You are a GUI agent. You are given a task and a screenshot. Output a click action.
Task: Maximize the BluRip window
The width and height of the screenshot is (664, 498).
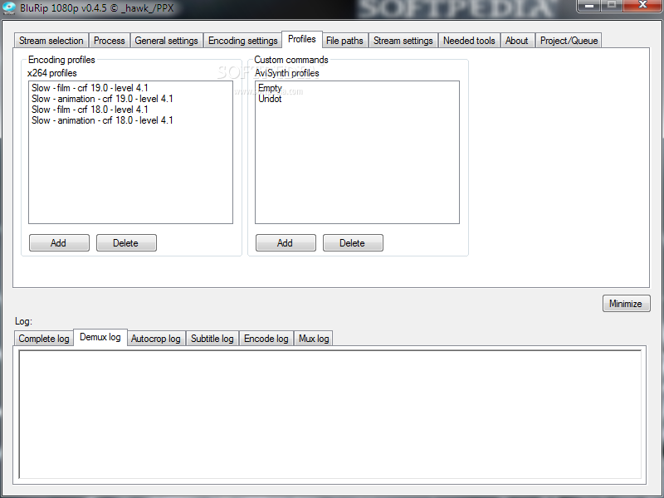[x=612, y=6]
